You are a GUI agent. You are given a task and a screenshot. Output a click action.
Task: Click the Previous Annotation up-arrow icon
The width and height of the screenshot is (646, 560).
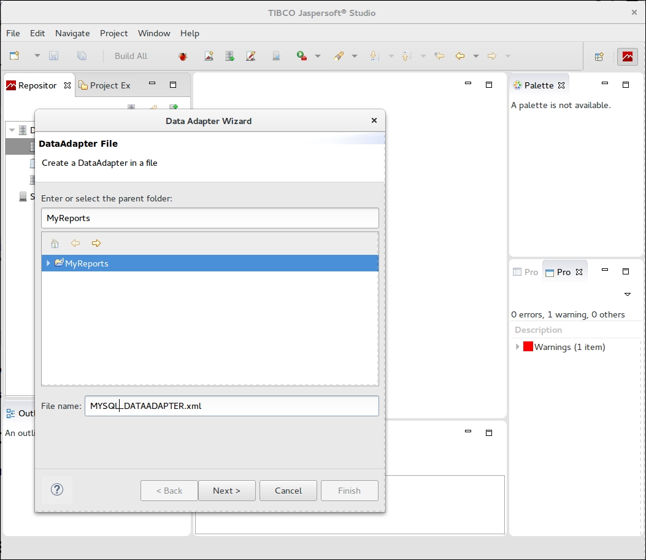[x=406, y=56]
